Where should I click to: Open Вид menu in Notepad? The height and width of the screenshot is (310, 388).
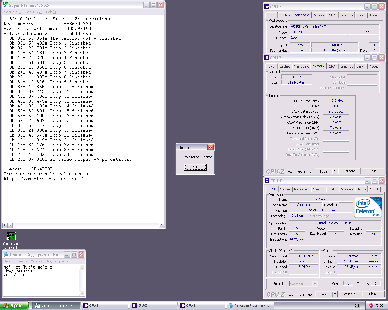[48, 261]
